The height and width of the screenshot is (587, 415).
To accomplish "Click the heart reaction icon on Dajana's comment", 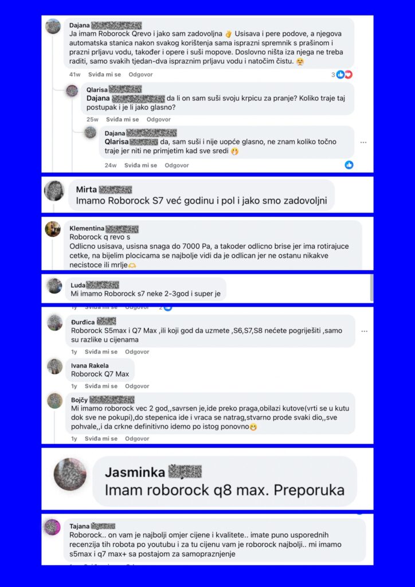I will 349,75.
